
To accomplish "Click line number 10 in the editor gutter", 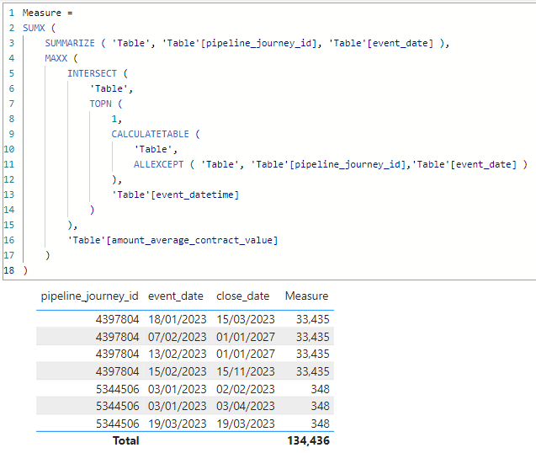I will tap(9, 149).
